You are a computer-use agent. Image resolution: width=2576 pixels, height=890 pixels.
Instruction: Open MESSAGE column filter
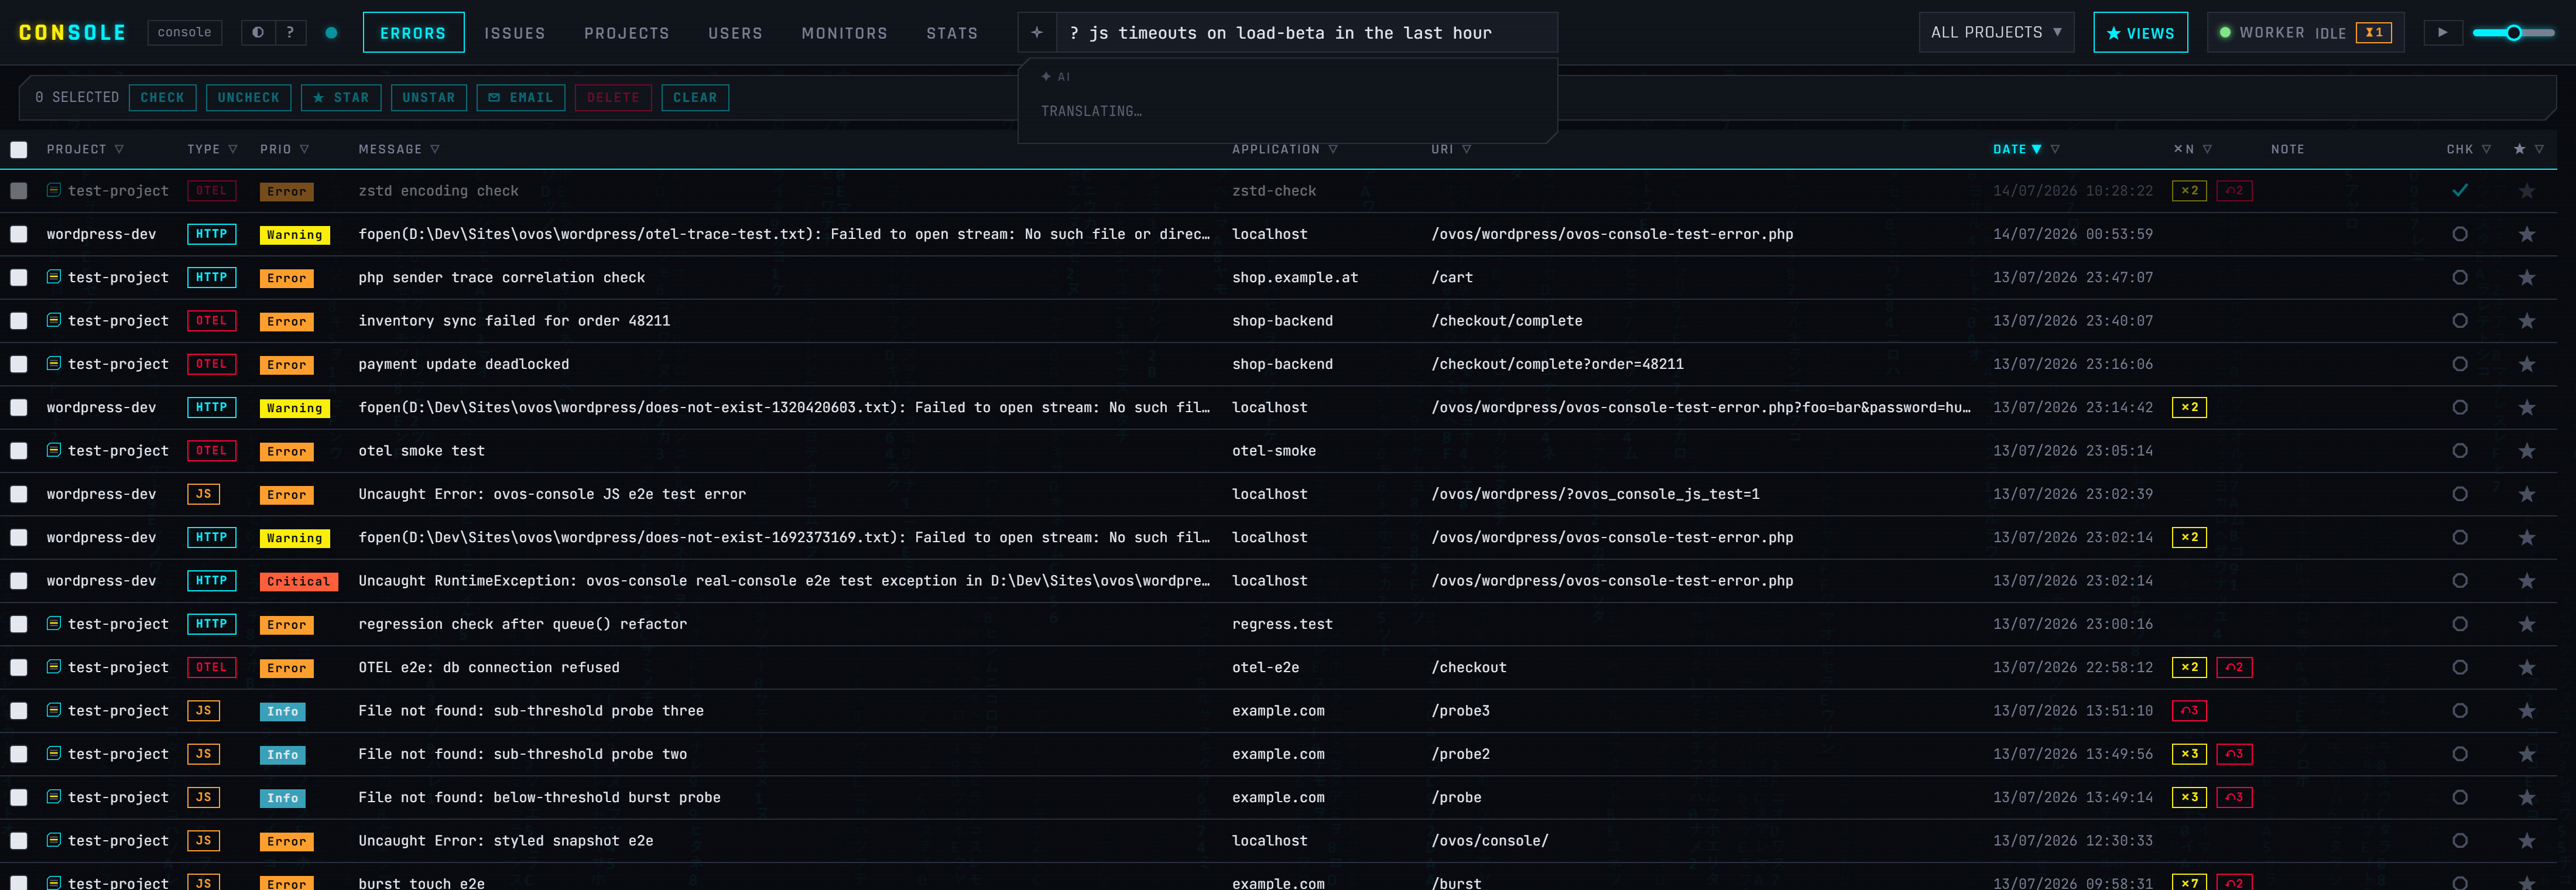pyautogui.click(x=435, y=149)
